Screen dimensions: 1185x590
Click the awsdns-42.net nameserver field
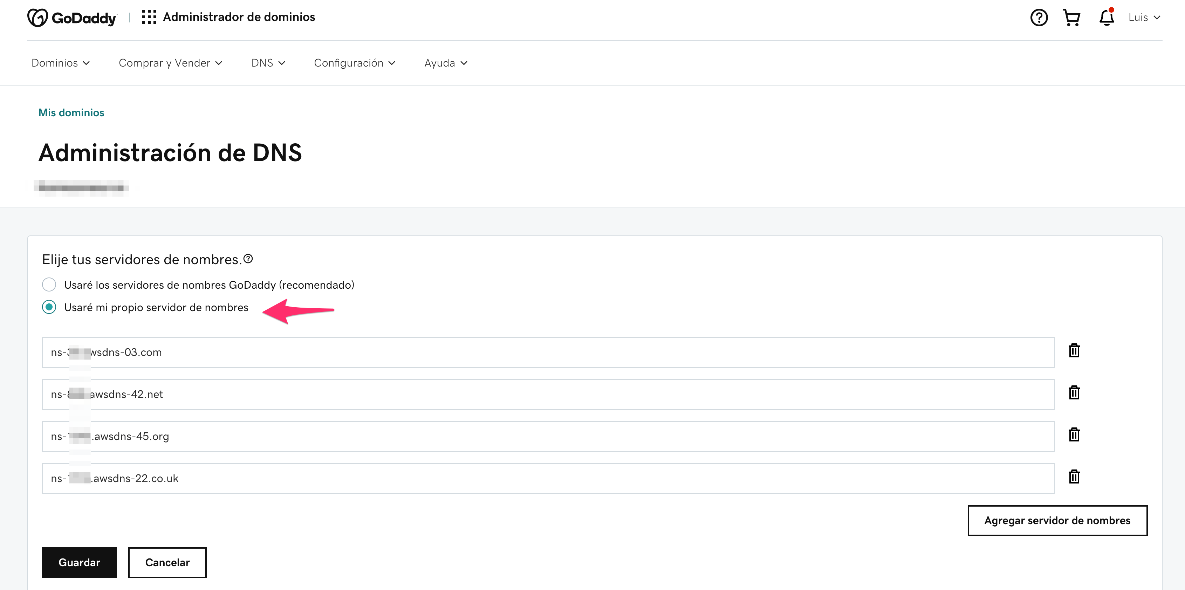tap(548, 395)
